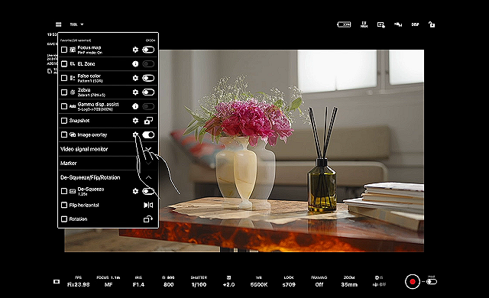Check the Zebra favorite checkbox

(64, 92)
